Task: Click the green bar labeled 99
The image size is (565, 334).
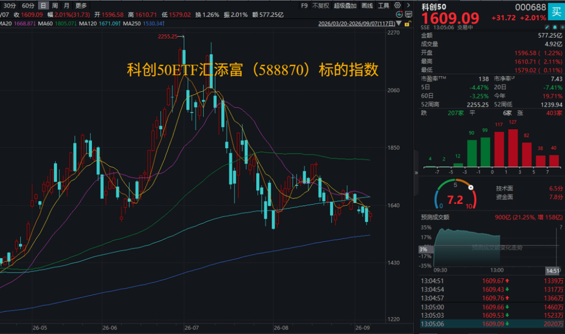Action: (x=485, y=152)
